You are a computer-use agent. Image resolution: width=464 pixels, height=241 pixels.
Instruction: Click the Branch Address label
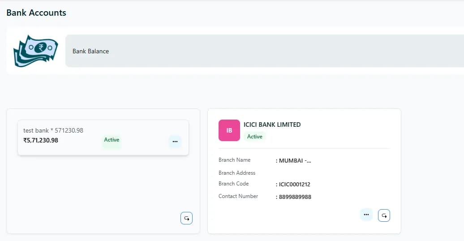click(237, 173)
